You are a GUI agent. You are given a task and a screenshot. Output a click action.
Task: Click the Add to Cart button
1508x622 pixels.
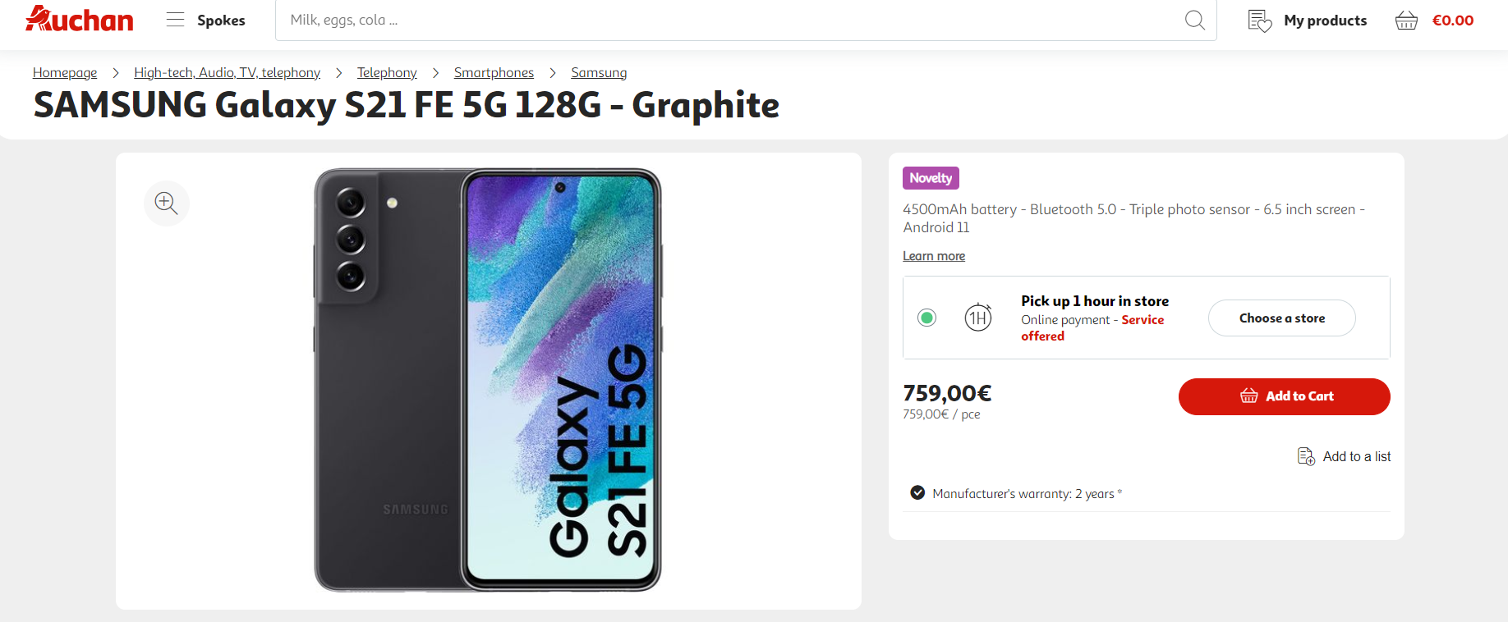(1284, 396)
